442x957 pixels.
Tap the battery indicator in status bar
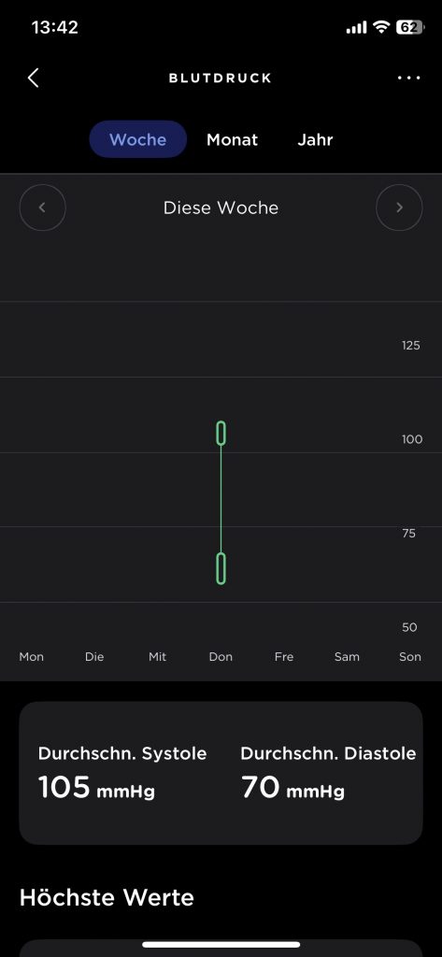tap(410, 27)
